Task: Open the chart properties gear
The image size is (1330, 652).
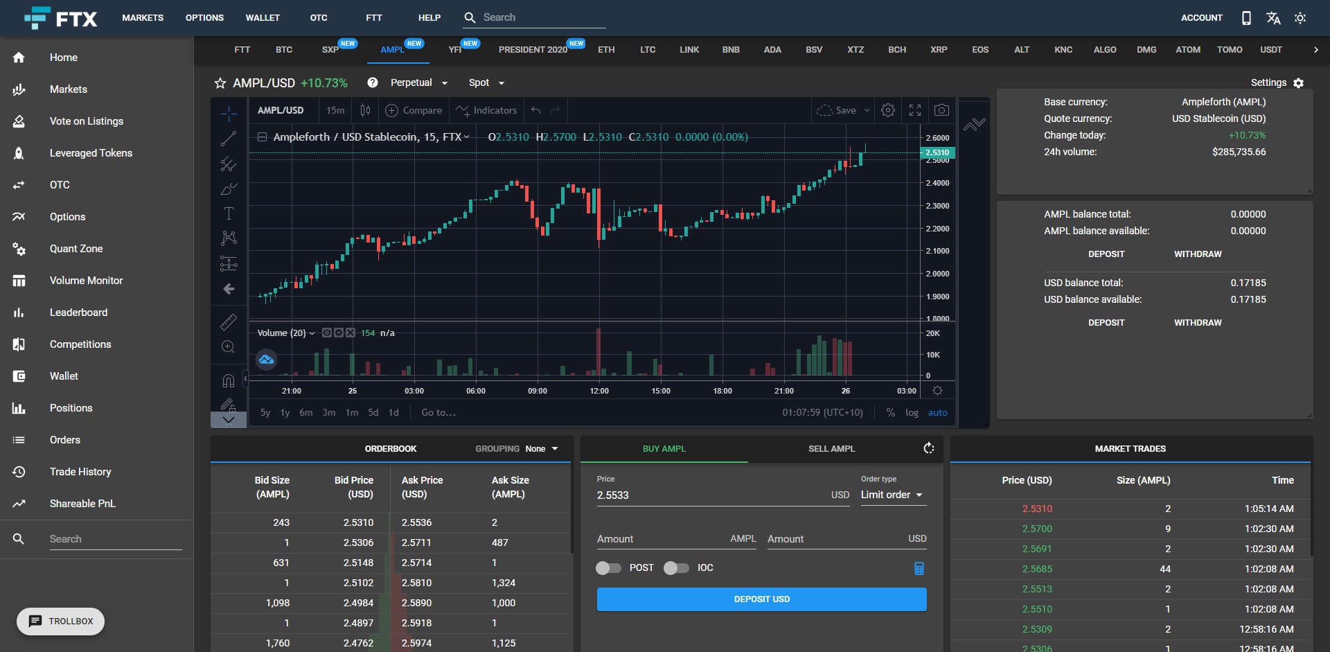Action: tap(888, 110)
